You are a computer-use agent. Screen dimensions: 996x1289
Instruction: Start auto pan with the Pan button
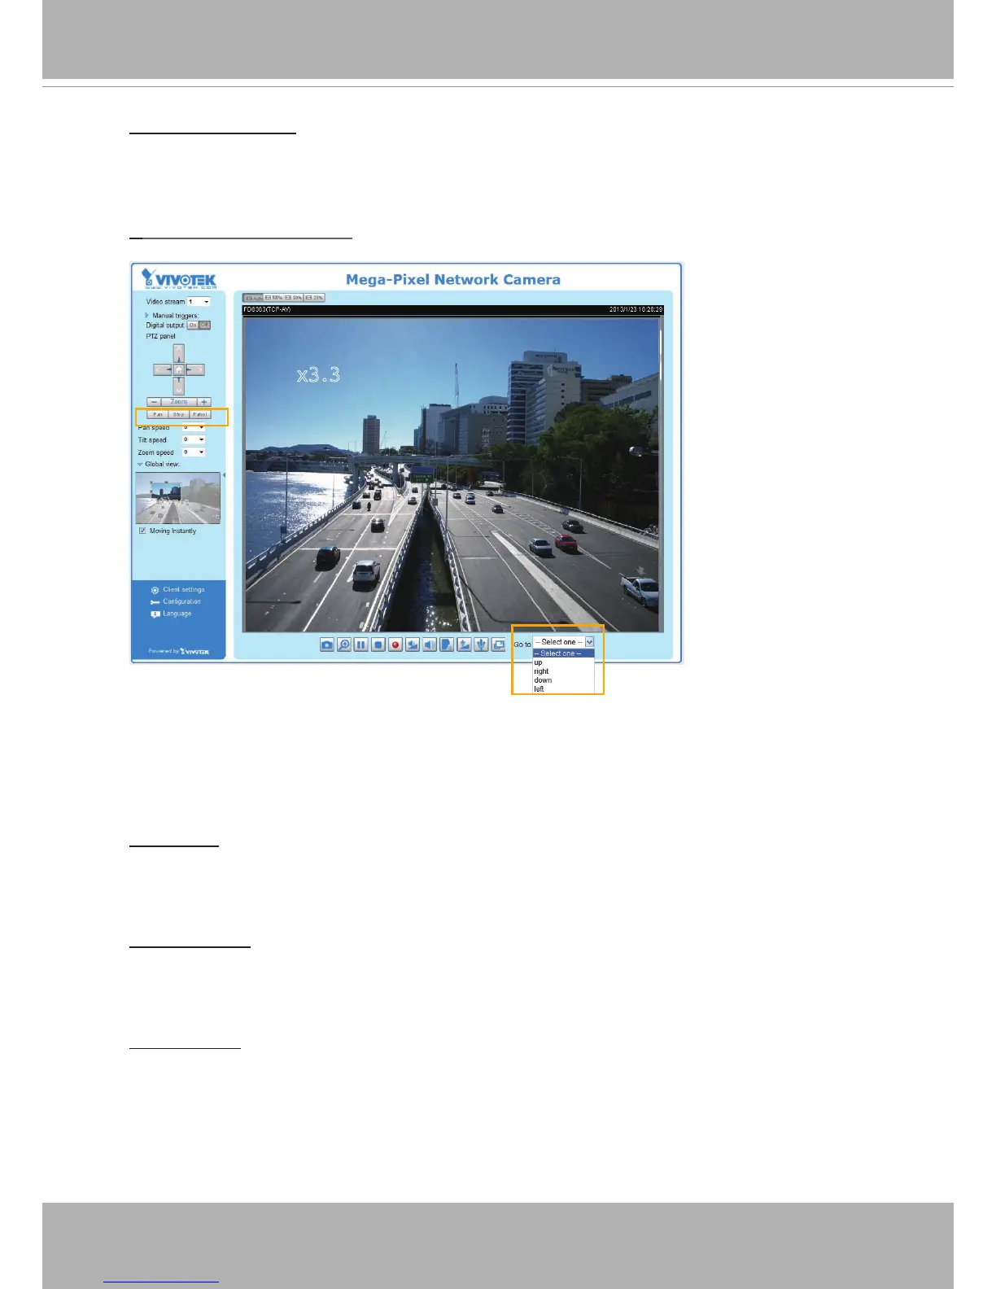[x=158, y=414]
